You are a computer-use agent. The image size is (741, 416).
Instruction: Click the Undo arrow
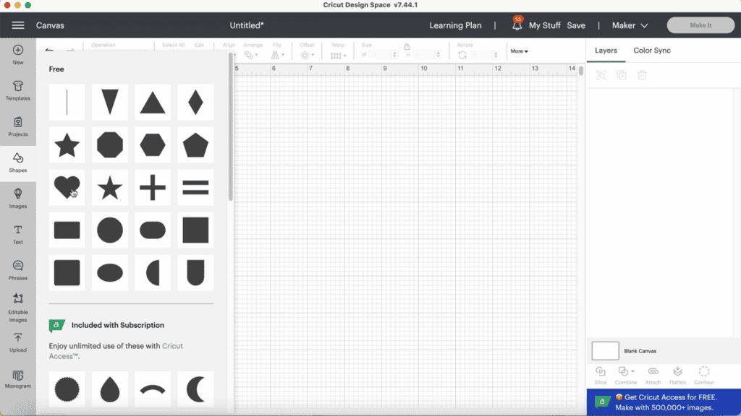point(49,50)
